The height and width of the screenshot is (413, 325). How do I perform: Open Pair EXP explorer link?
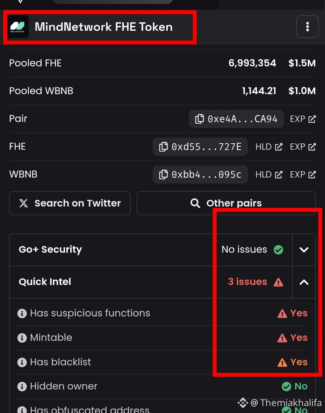(303, 119)
